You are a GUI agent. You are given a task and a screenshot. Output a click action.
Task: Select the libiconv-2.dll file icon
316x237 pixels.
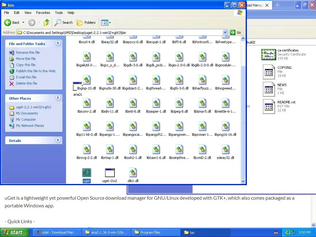tap(87, 103)
